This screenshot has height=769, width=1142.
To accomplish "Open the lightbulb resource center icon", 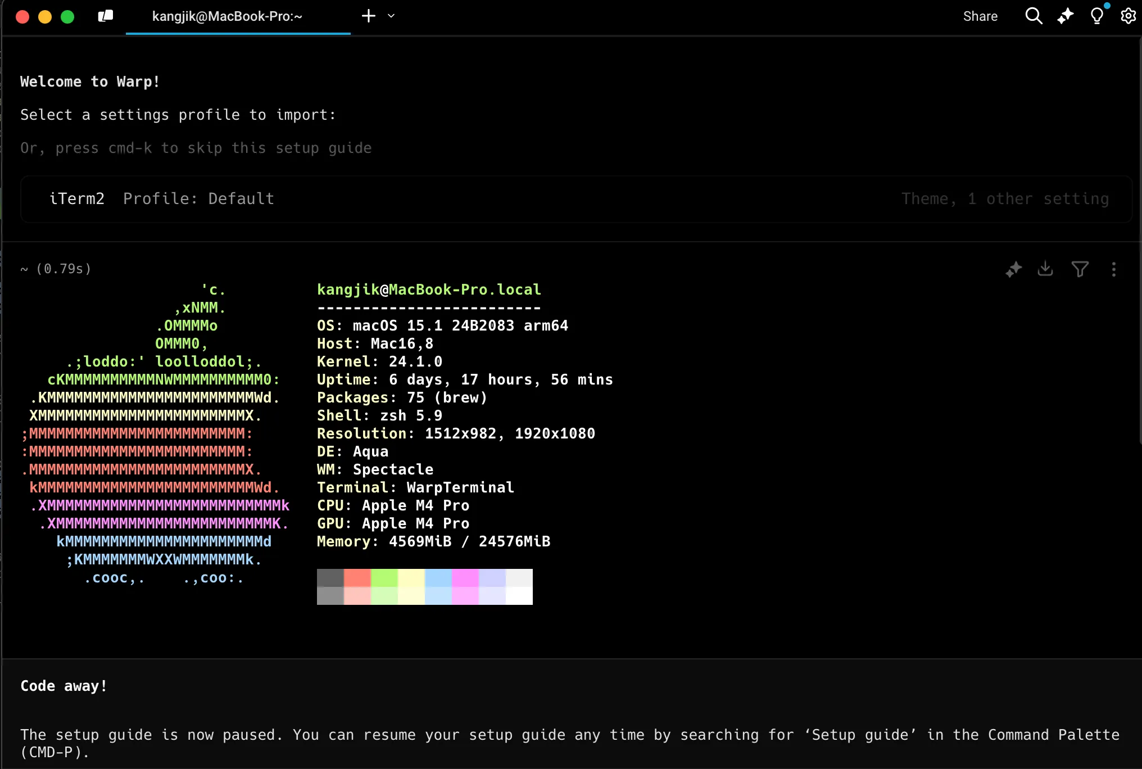I will (1096, 16).
